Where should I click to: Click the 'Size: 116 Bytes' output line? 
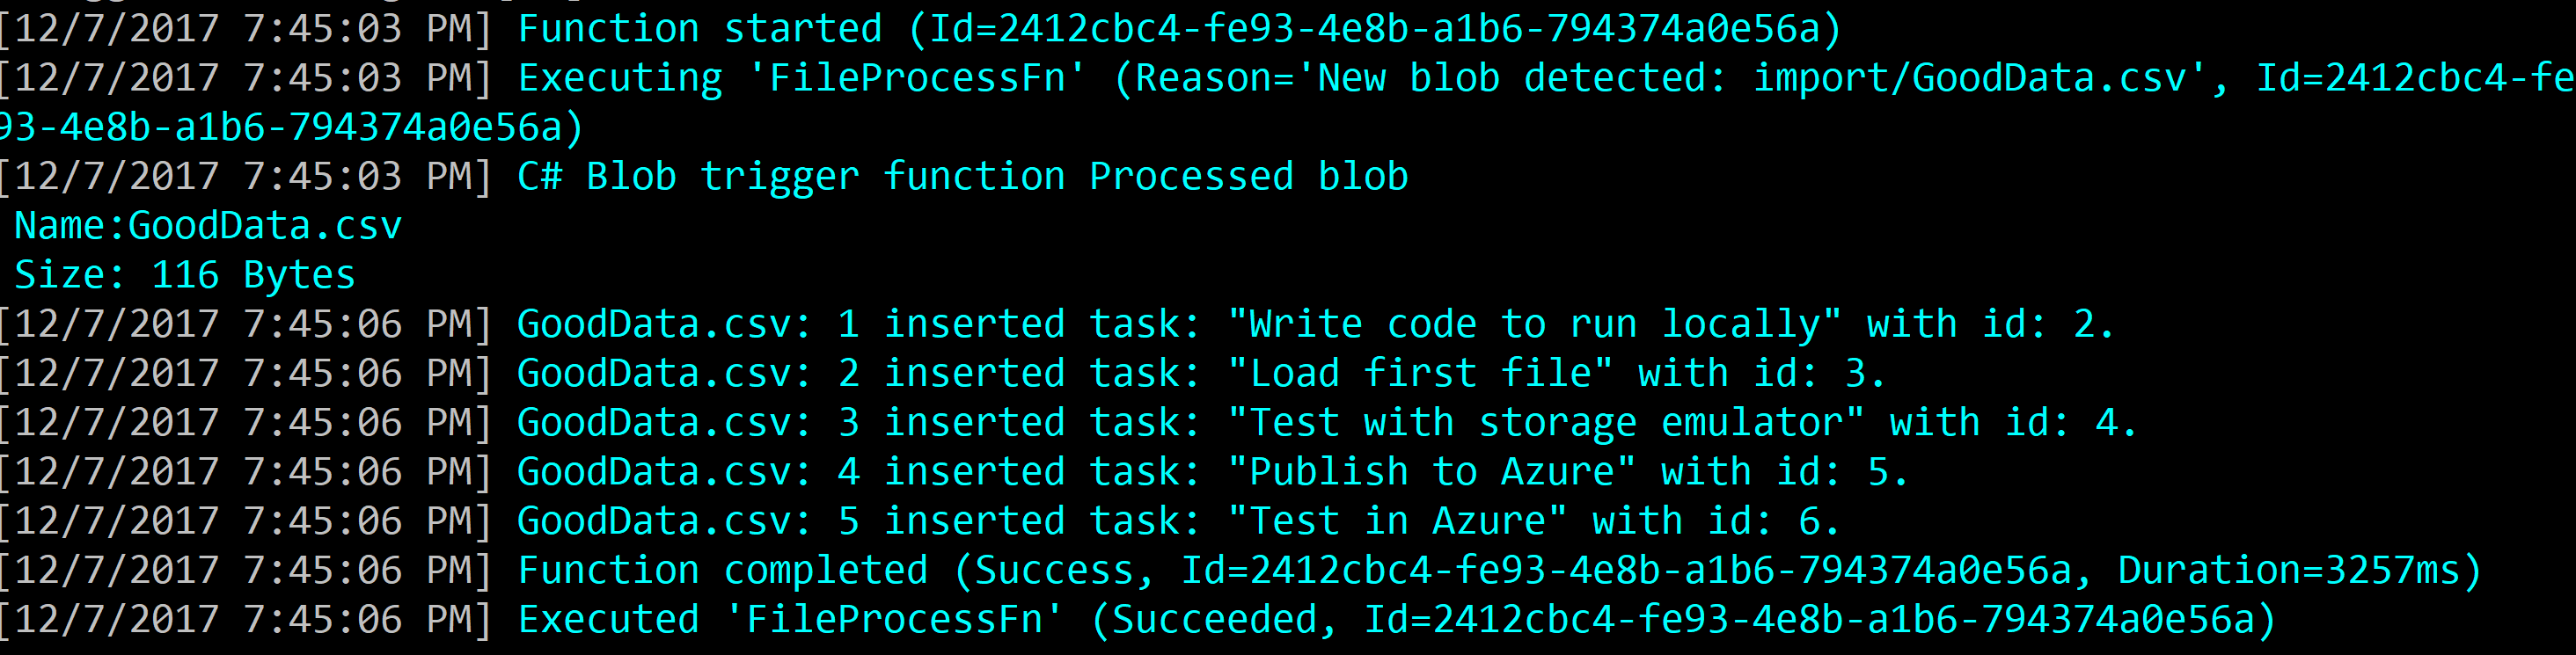pos(185,274)
